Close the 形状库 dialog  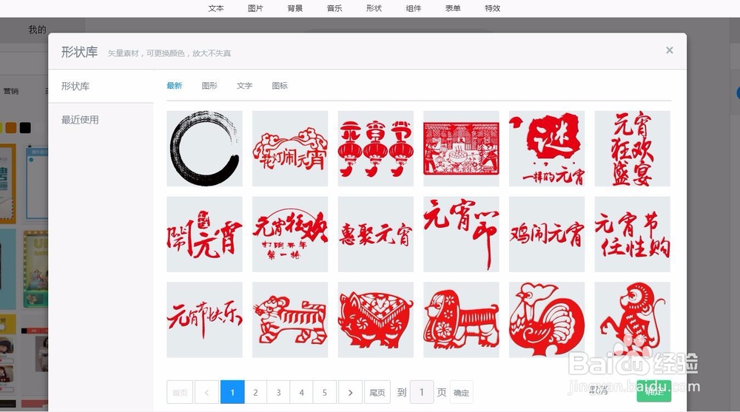[x=669, y=50]
